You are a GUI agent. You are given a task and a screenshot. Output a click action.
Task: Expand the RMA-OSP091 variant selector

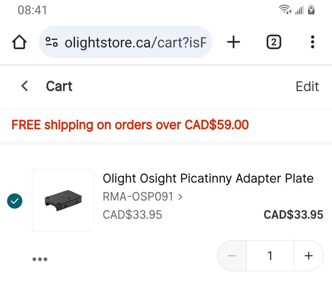tap(142, 197)
